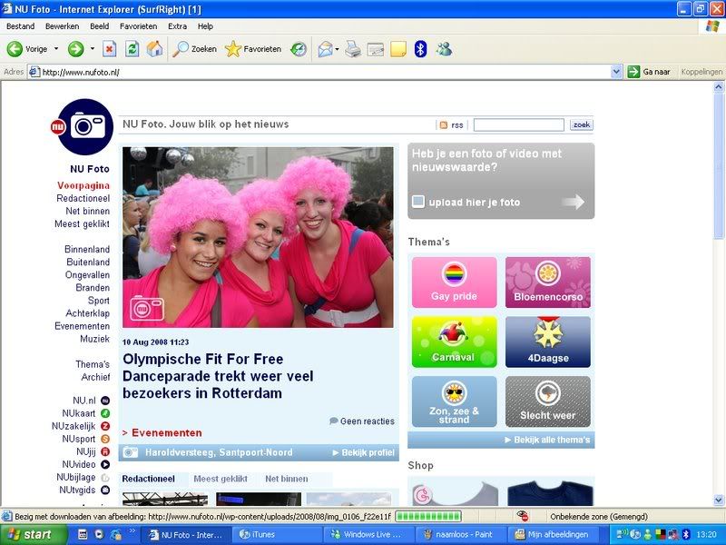
Task: Expand the address bar dropdown arrow
Action: tap(616, 72)
